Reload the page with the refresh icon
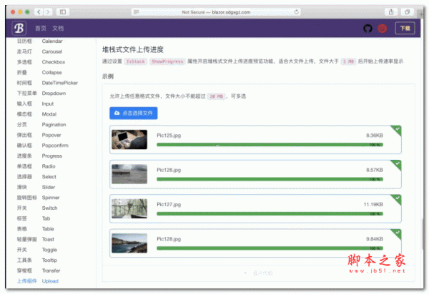Image resolution: width=429 pixels, height=294 pixels. coord(296,12)
